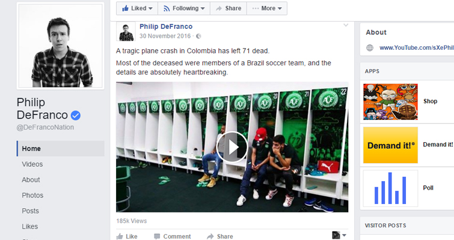Open the post options chevron menu
This screenshot has width=454, height=240.
(x=346, y=25)
